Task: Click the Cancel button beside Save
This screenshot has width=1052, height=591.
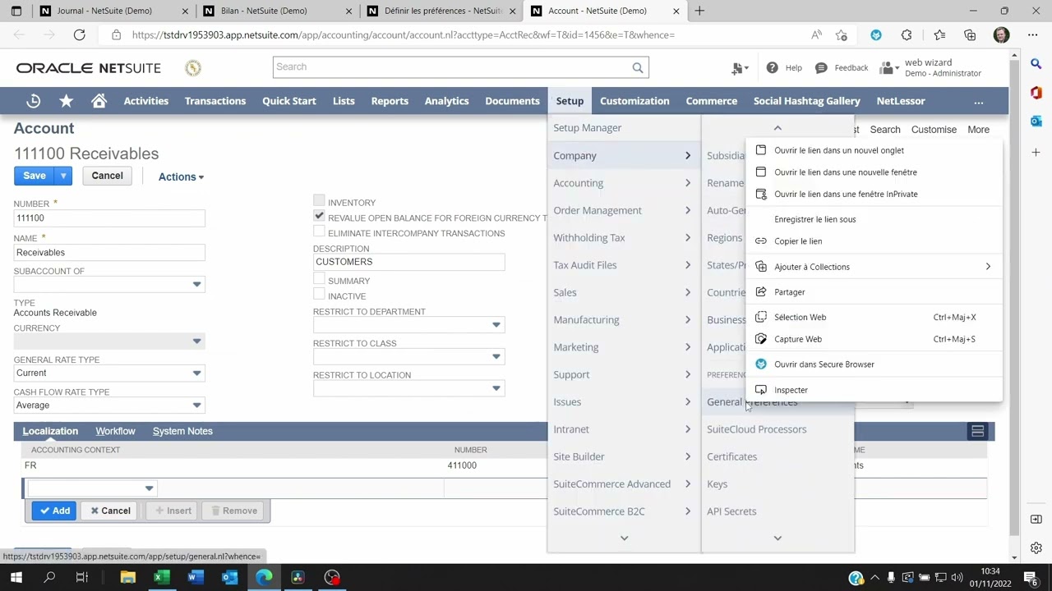Action: tap(107, 176)
